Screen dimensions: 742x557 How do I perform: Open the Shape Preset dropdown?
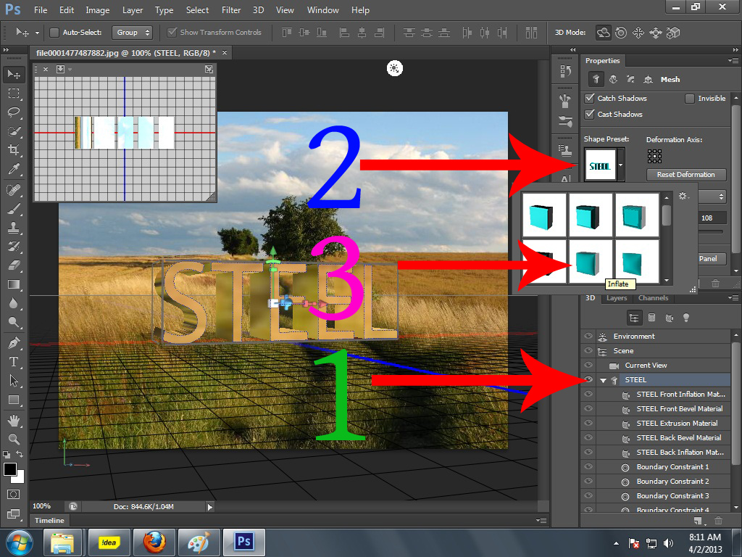tap(620, 165)
